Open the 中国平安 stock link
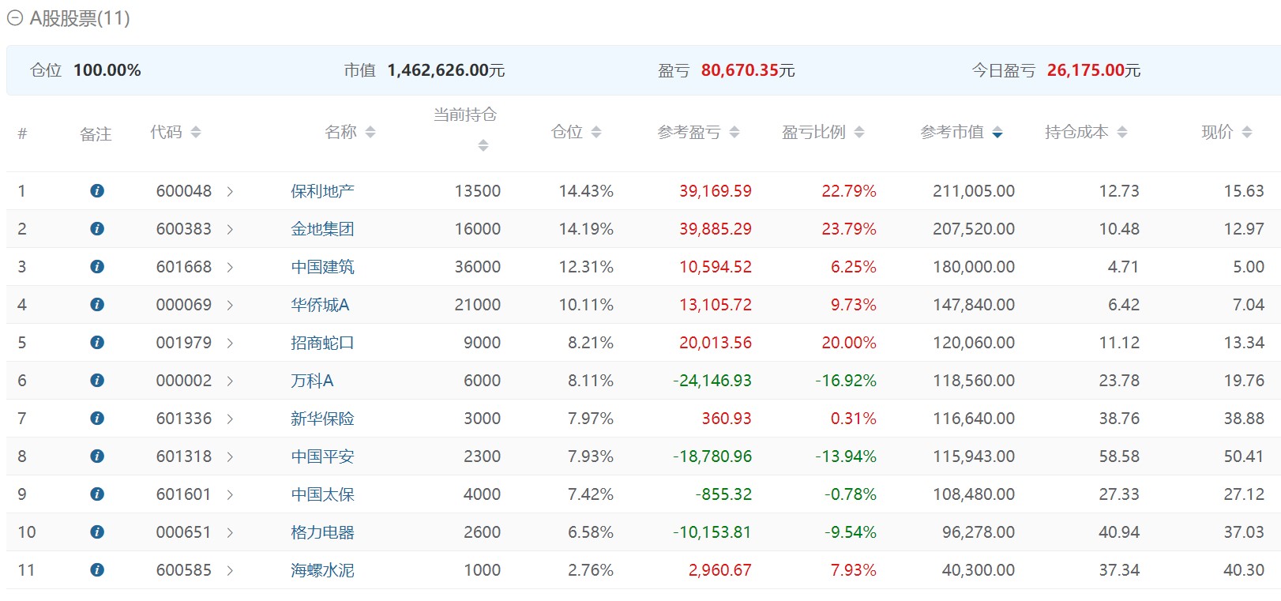This screenshot has width=1281, height=601. (322, 456)
